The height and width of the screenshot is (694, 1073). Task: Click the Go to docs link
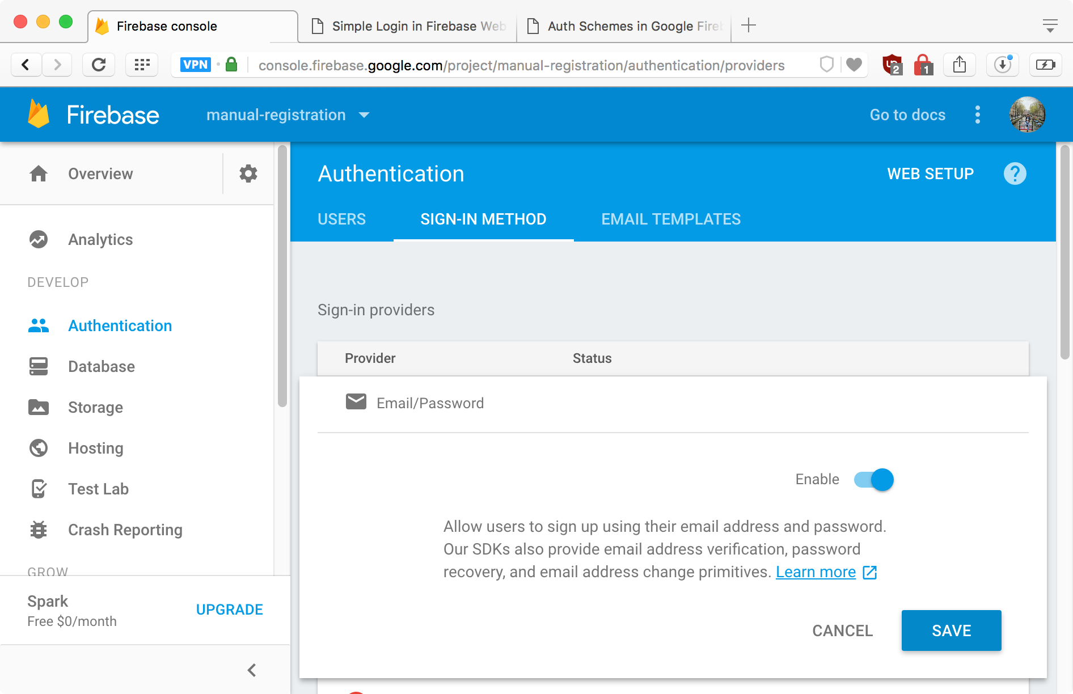pos(908,115)
